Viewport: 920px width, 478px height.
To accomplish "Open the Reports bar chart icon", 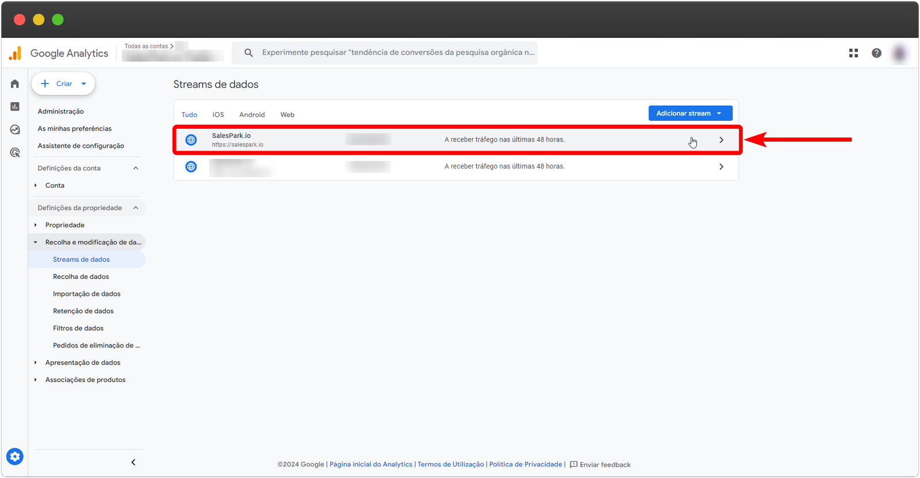I will pos(15,106).
